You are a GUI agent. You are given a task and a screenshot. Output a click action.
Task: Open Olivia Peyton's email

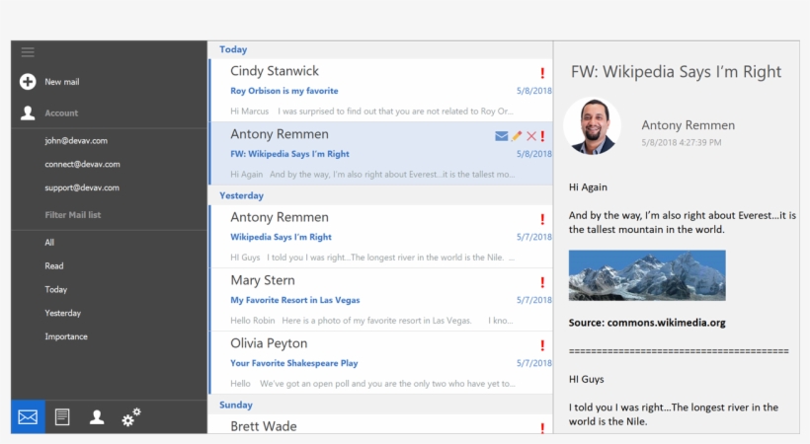pyautogui.click(x=381, y=362)
